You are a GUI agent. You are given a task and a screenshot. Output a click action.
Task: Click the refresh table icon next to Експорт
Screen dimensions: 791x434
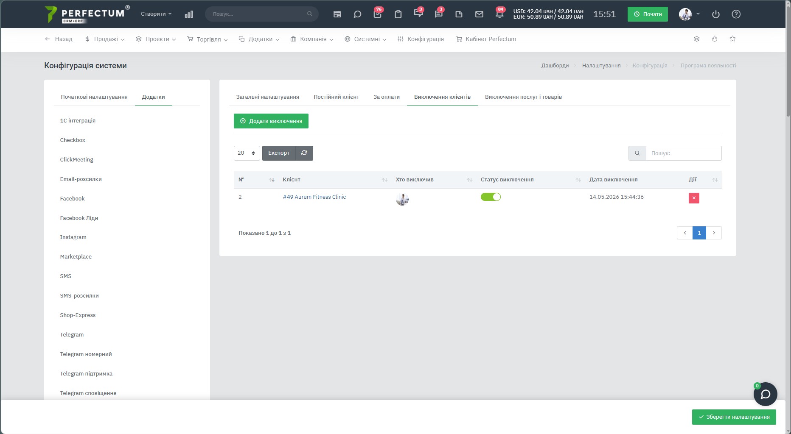click(304, 153)
